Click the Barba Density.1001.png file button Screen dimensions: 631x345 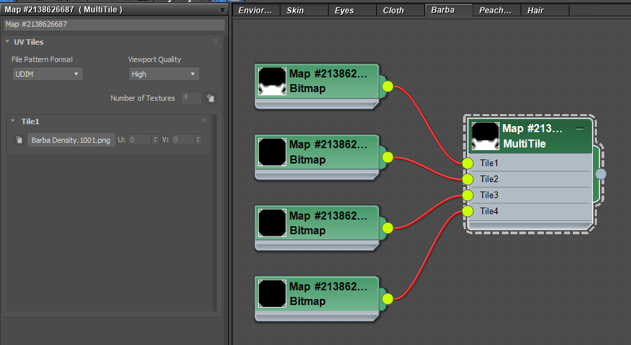(71, 140)
